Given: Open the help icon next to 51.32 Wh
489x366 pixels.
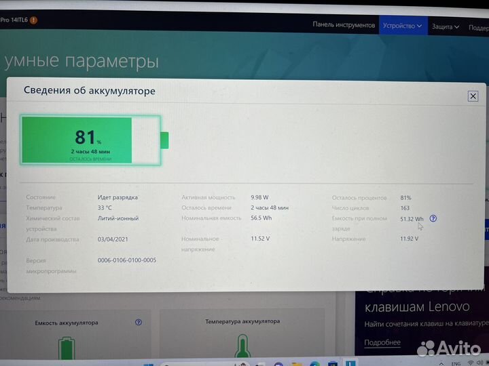Looking at the screenshot, I should click(433, 218).
